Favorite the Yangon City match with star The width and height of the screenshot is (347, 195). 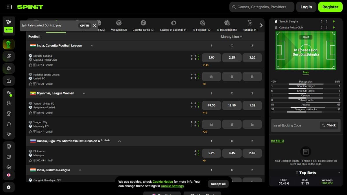tap(30, 132)
